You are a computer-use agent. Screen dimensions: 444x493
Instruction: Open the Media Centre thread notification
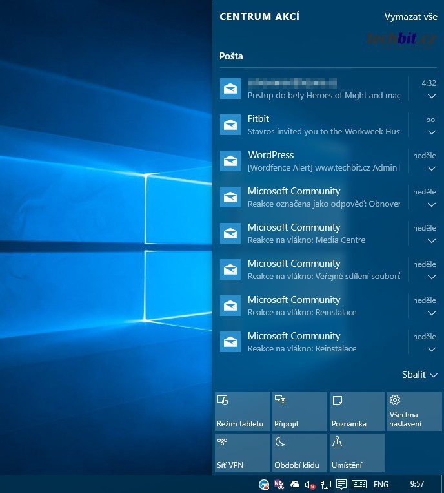click(323, 233)
